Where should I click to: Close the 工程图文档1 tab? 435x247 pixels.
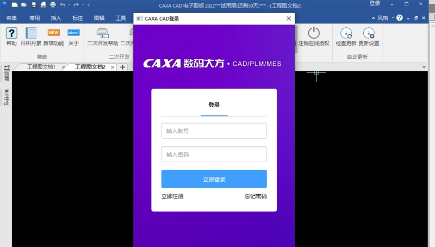(x=63, y=67)
